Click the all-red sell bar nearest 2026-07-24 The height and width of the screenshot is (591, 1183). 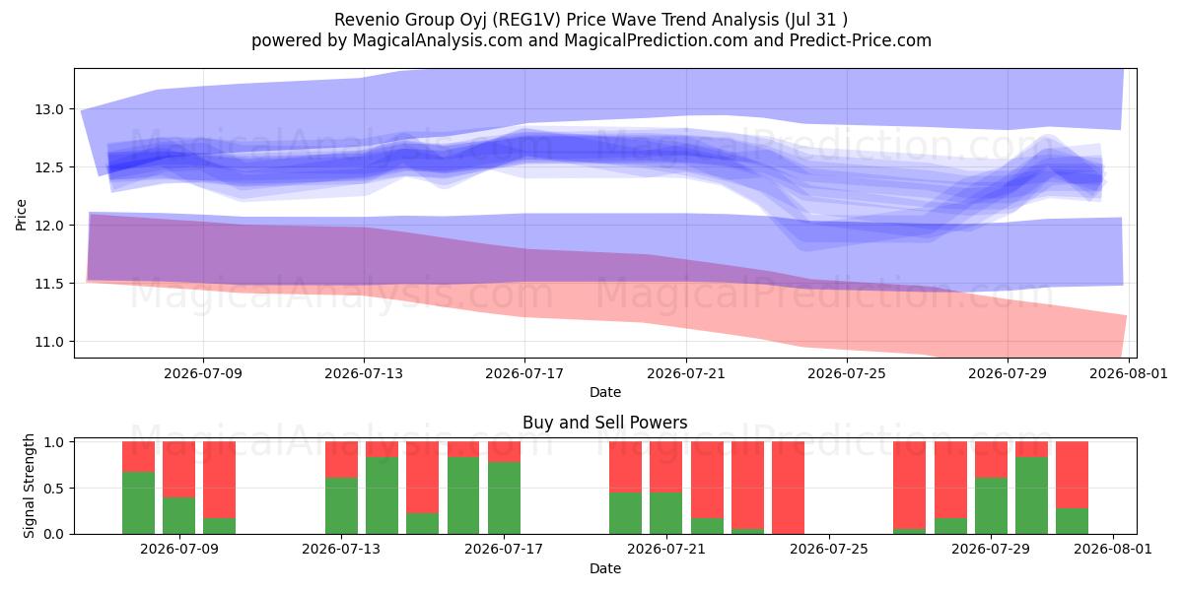tap(788, 488)
